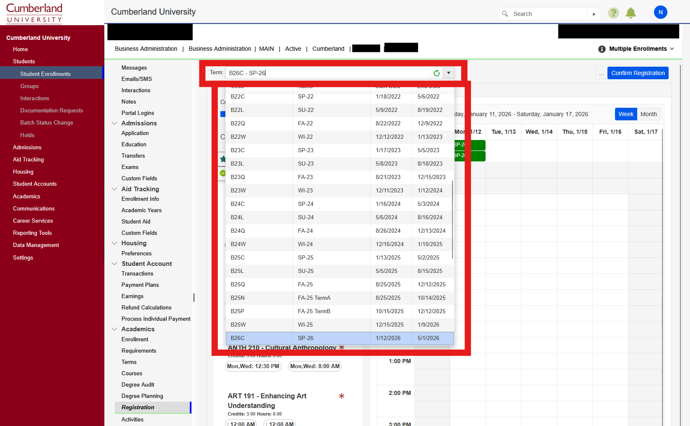Open Communications in main sidebar

(34, 208)
